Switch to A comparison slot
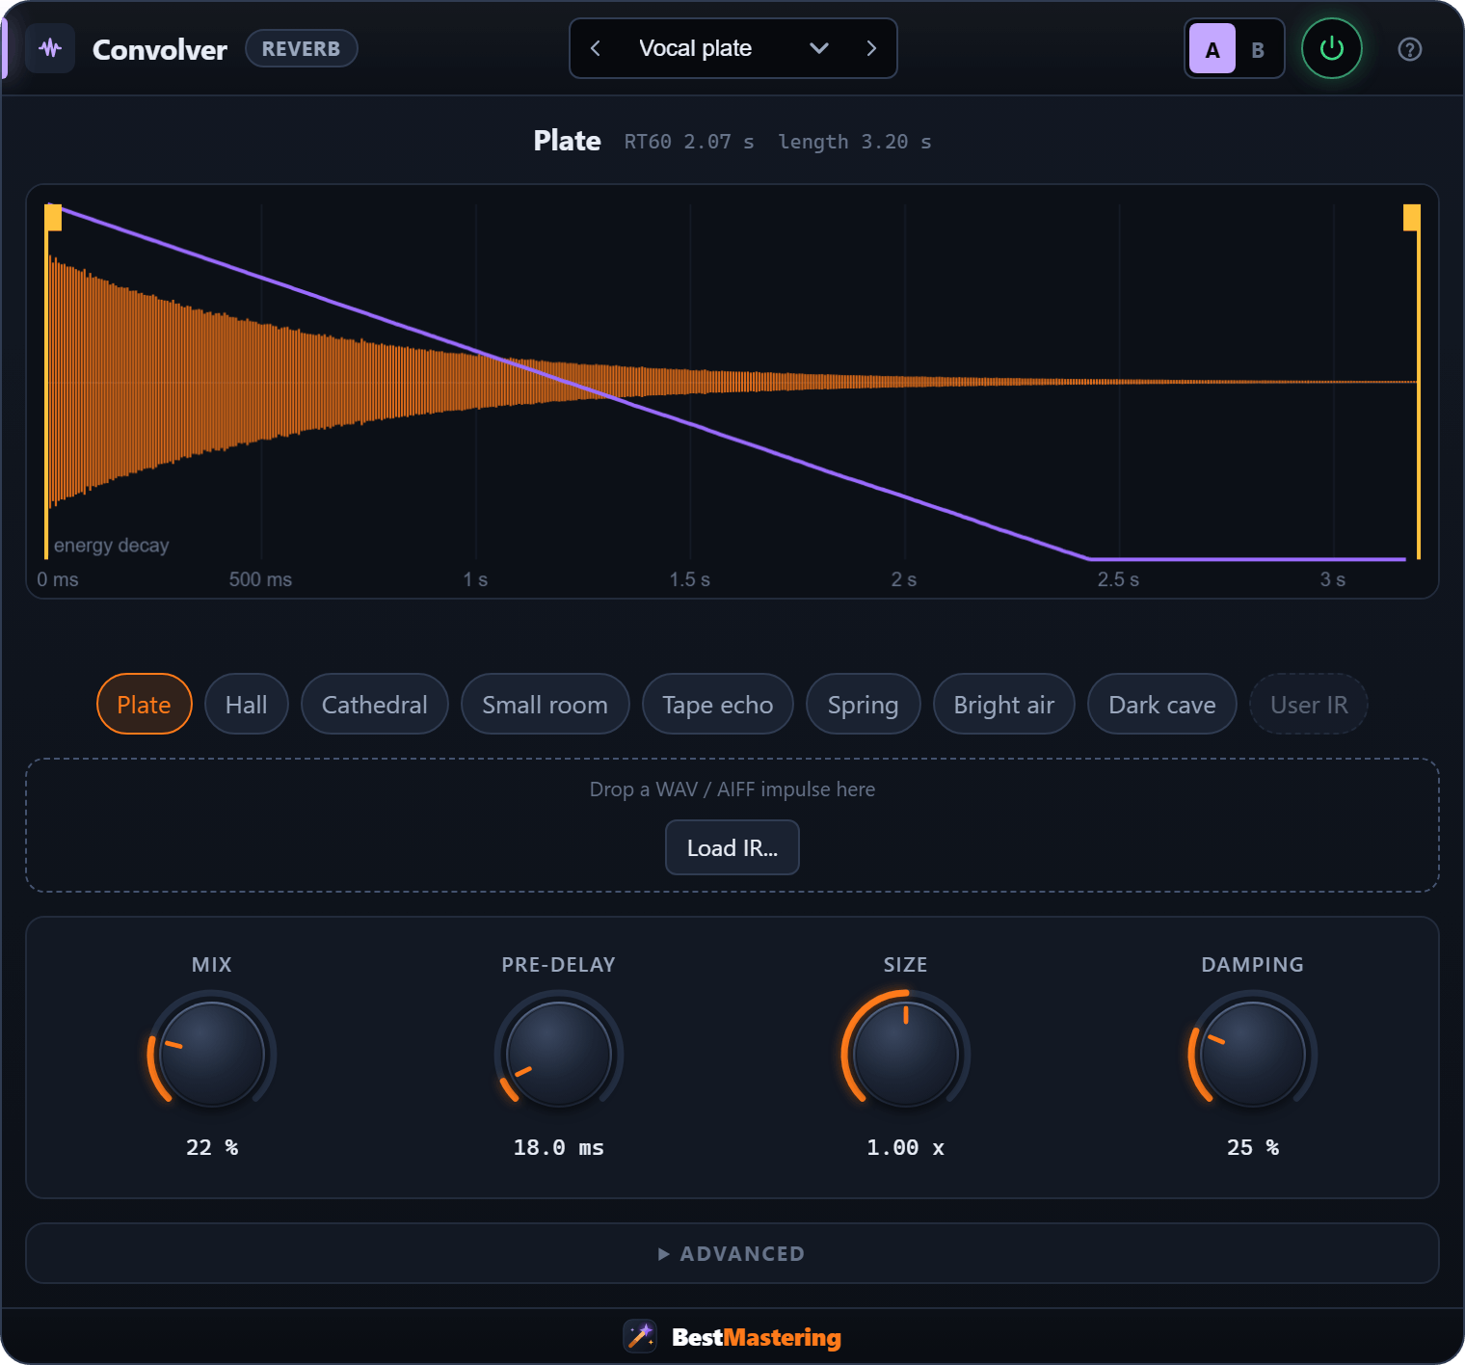1465x1365 pixels. coord(1212,49)
